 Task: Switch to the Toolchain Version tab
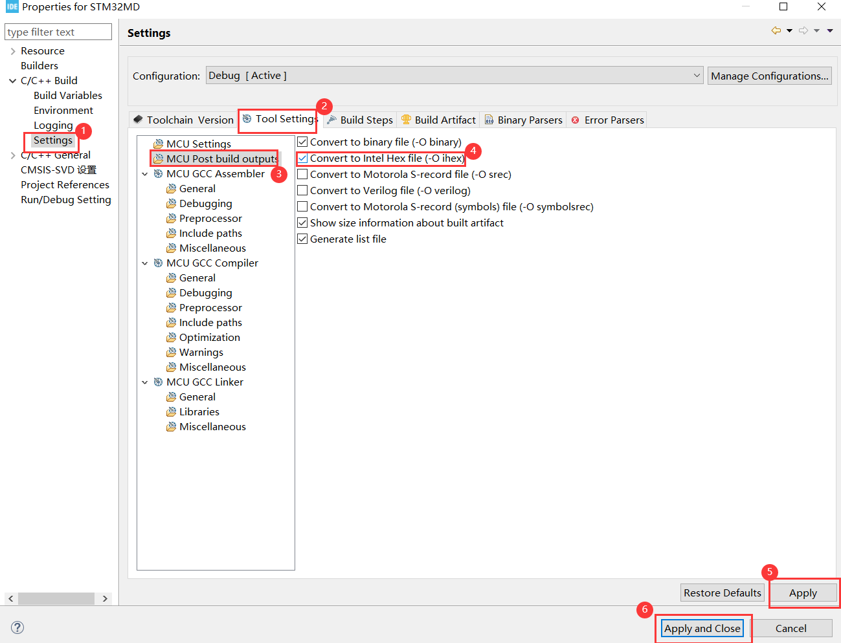(x=183, y=120)
